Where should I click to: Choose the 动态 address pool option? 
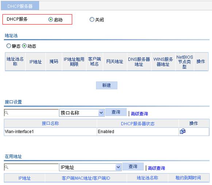pyautogui.click(x=24, y=46)
